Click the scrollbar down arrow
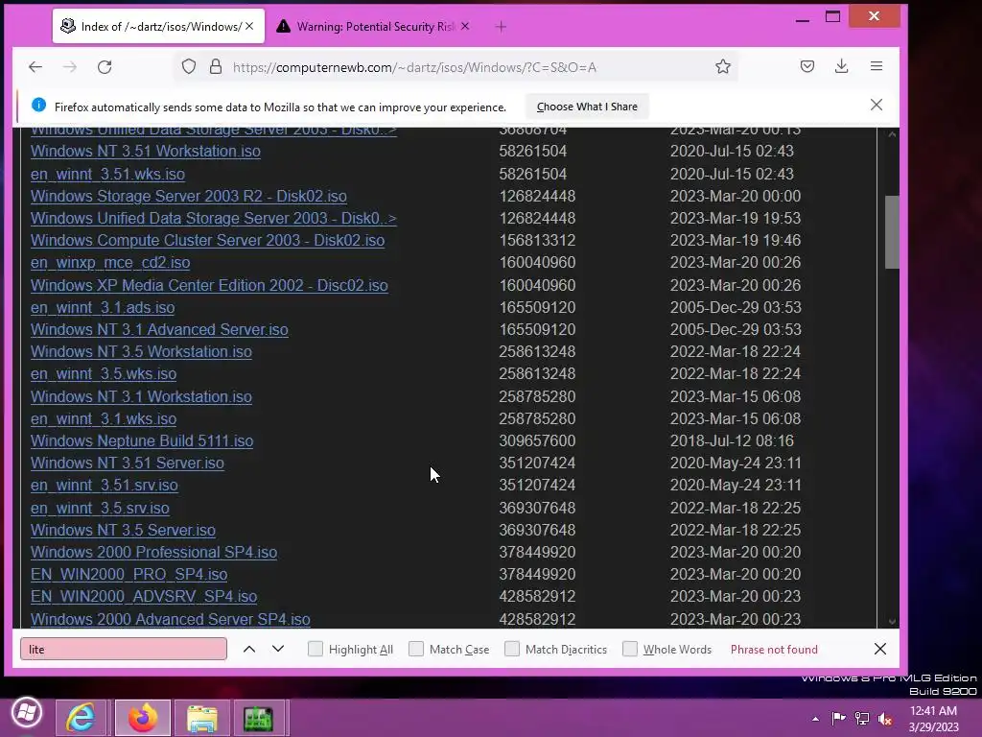The image size is (982, 737). [x=892, y=622]
